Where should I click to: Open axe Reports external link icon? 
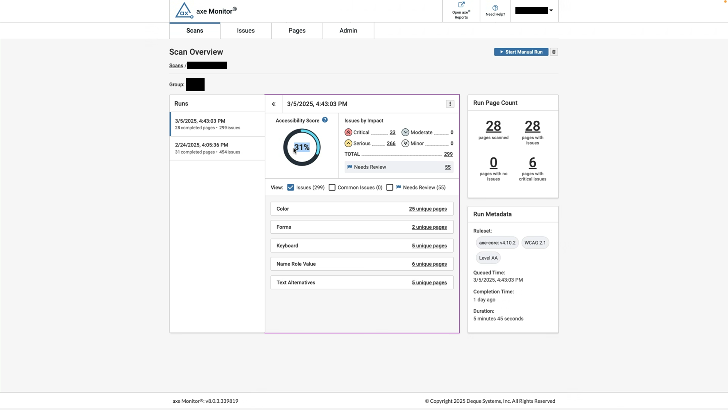[461, 5]
